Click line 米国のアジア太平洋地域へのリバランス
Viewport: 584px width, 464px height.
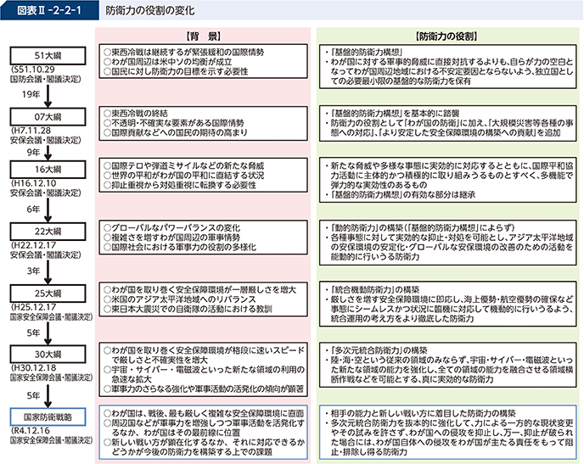point(180,299)
